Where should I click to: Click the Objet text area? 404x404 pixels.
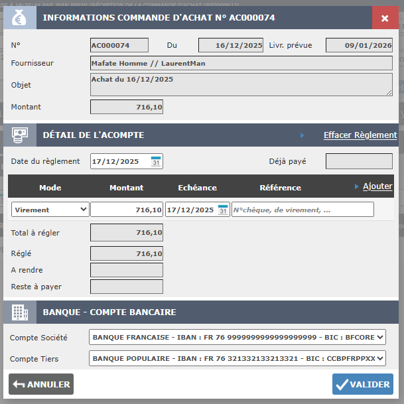241,84
